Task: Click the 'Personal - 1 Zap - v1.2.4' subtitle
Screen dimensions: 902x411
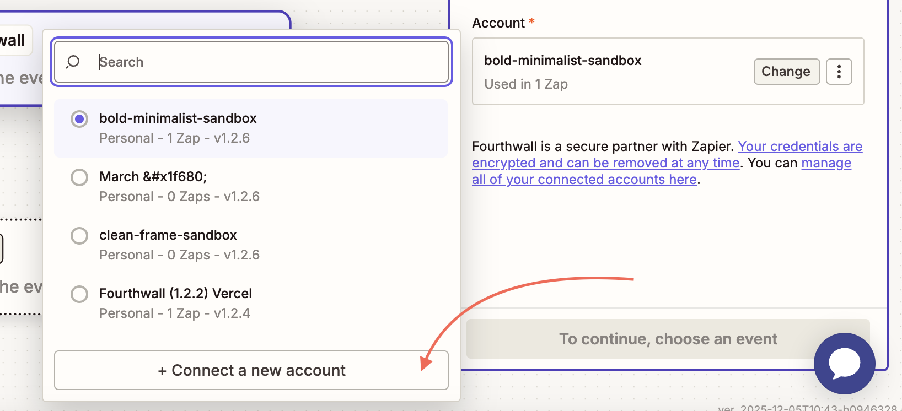Action: point(175,313)
